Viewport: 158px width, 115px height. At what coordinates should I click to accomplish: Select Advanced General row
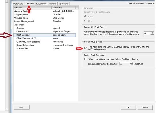pyautogui.click(x=45, y=28)
